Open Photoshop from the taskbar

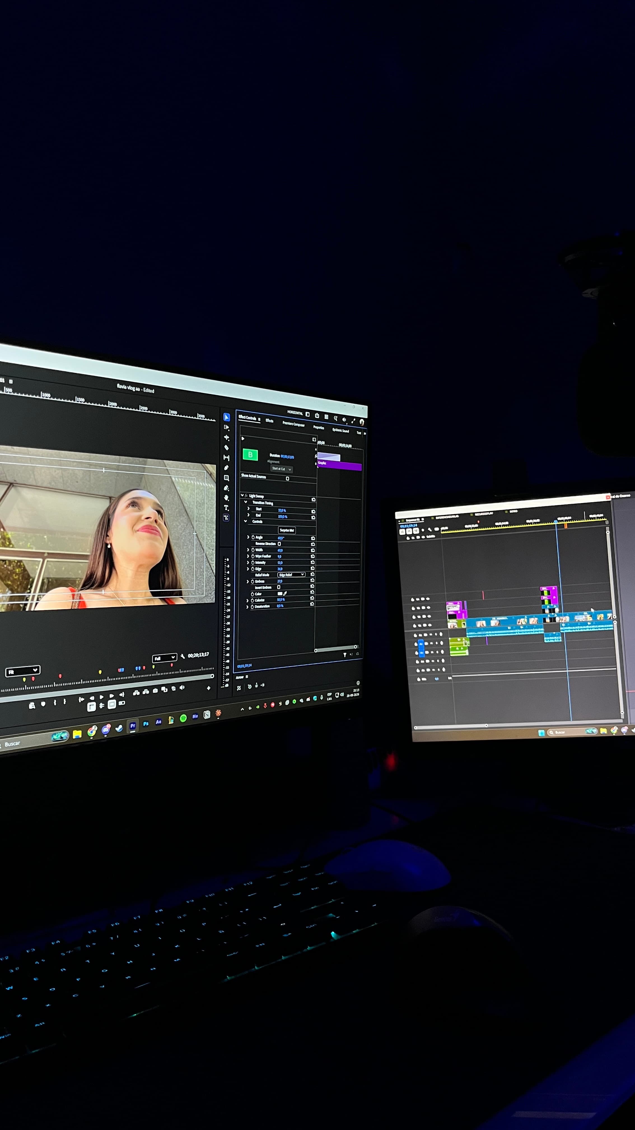click(x=146, y=724)
